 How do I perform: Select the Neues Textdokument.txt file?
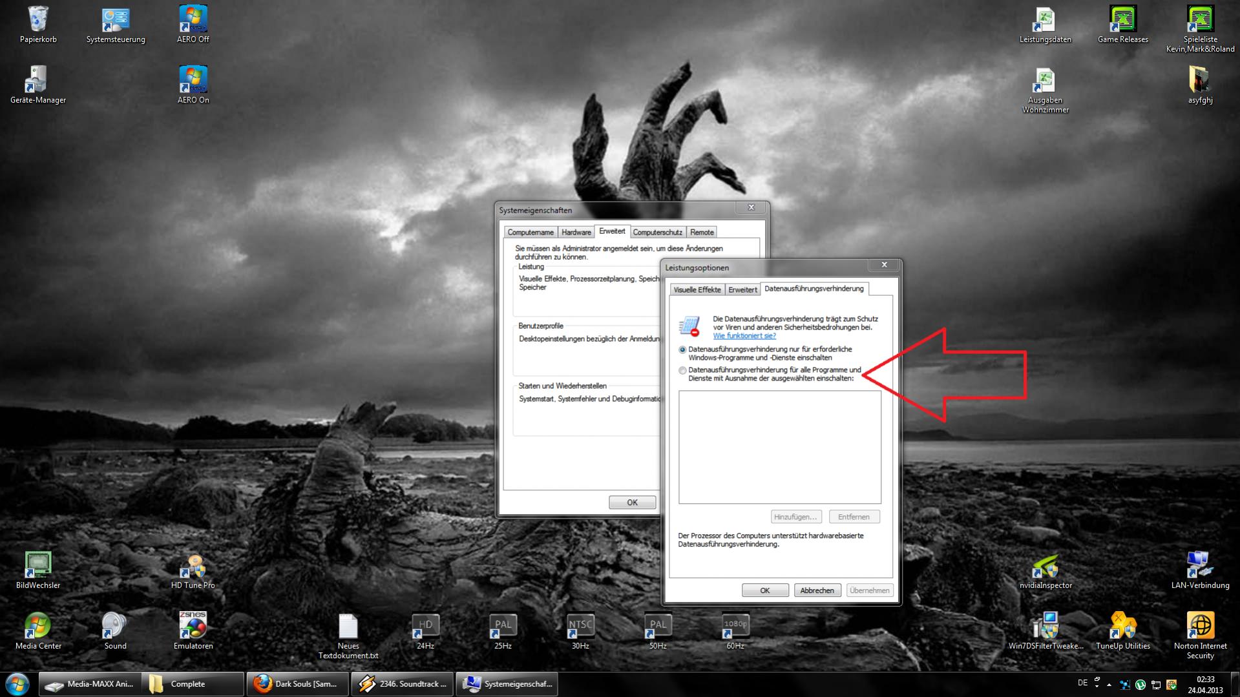pyautogui.click(x=348, y=636)
